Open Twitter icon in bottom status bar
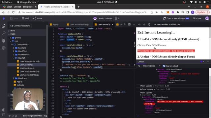 [x=10, y=116]
